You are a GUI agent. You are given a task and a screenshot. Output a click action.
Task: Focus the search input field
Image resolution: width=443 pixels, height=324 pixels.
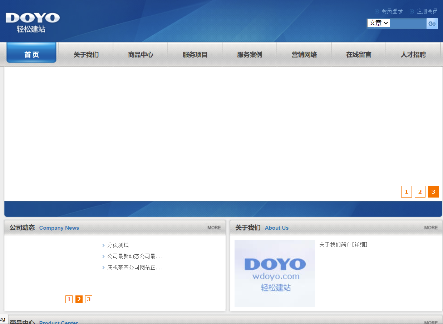point(408,24)
